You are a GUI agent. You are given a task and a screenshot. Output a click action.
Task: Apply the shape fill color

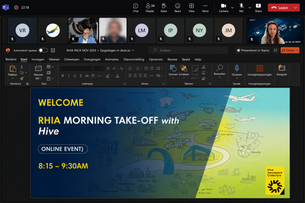tap(204, 67)
